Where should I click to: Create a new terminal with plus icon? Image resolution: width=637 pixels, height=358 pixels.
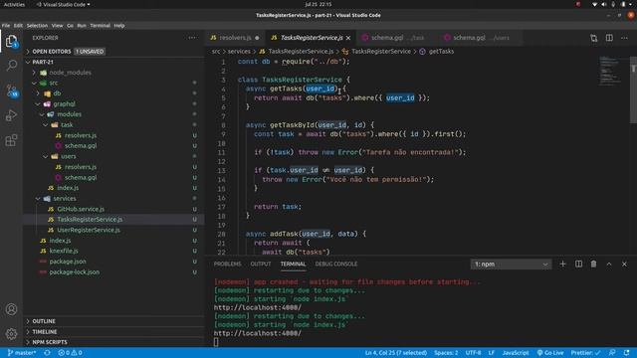562,265
